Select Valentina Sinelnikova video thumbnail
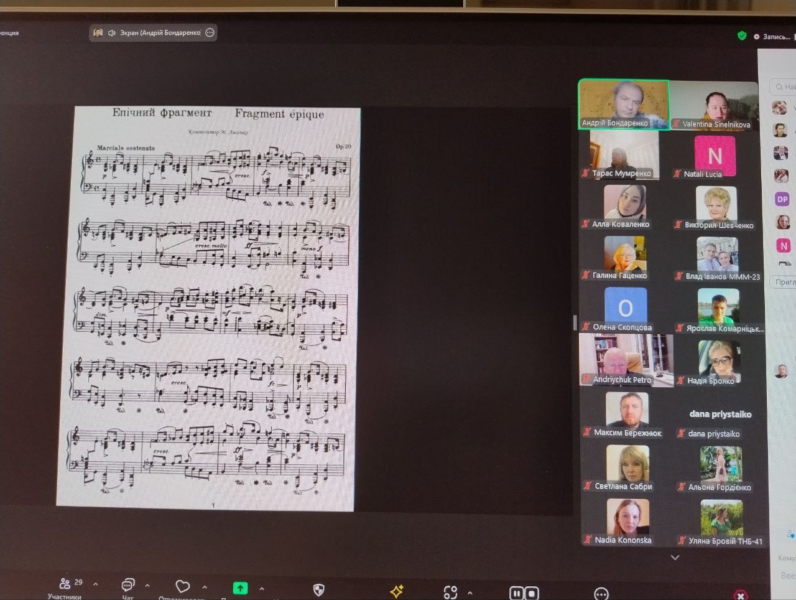 click(x=714, y=105)
